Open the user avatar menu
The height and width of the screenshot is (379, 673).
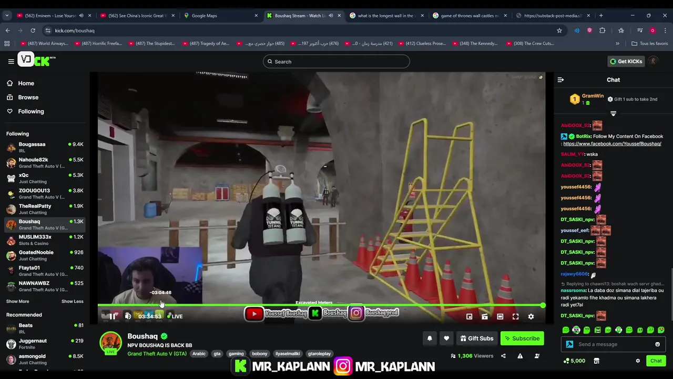tap(654, 62)
